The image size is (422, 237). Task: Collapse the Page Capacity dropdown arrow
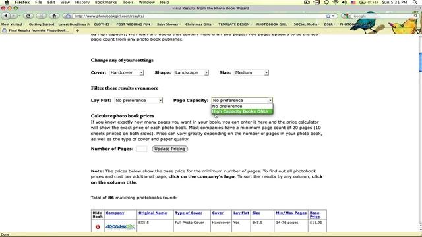click(270, 100)
